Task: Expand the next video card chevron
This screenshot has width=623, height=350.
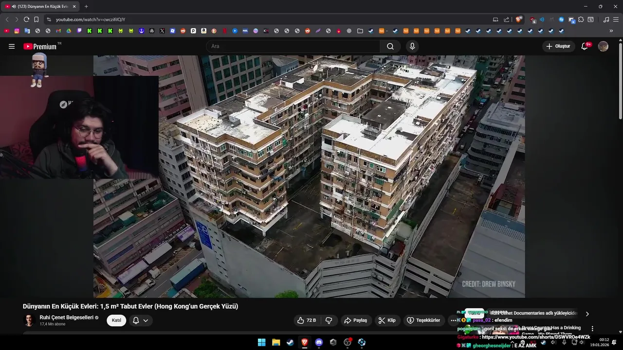Action: (x=587, y=314)
